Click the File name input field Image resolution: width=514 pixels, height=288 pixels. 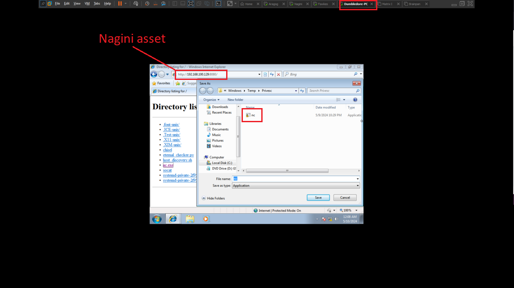point(296,179)
